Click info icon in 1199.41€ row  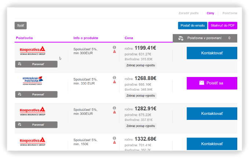tap(114, 47)
